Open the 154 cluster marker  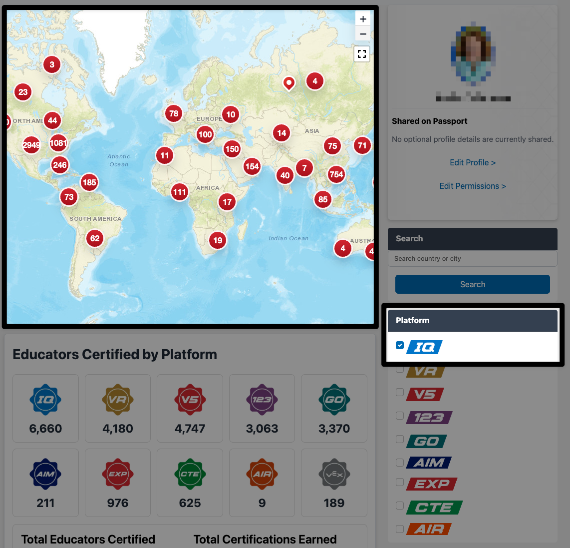[x=252, y=167]
